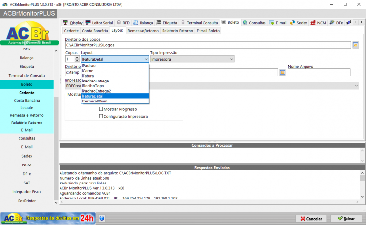Click the ACBr 24h support banner
Viewport: 366px width, 225px height.
[48, 218]
